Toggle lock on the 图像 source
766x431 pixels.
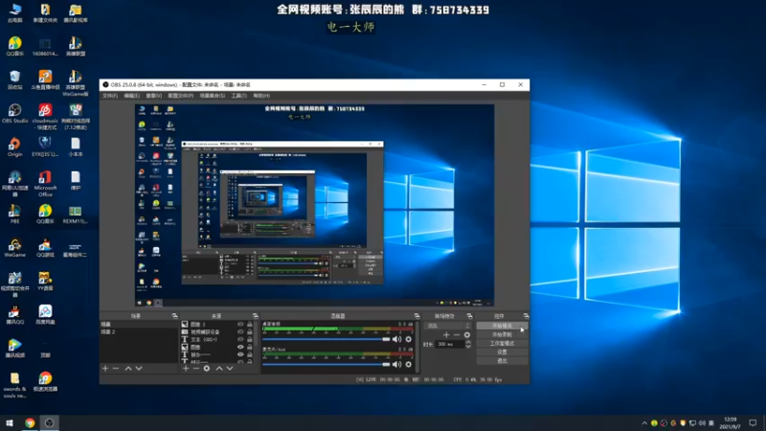[x=250, y=347]
